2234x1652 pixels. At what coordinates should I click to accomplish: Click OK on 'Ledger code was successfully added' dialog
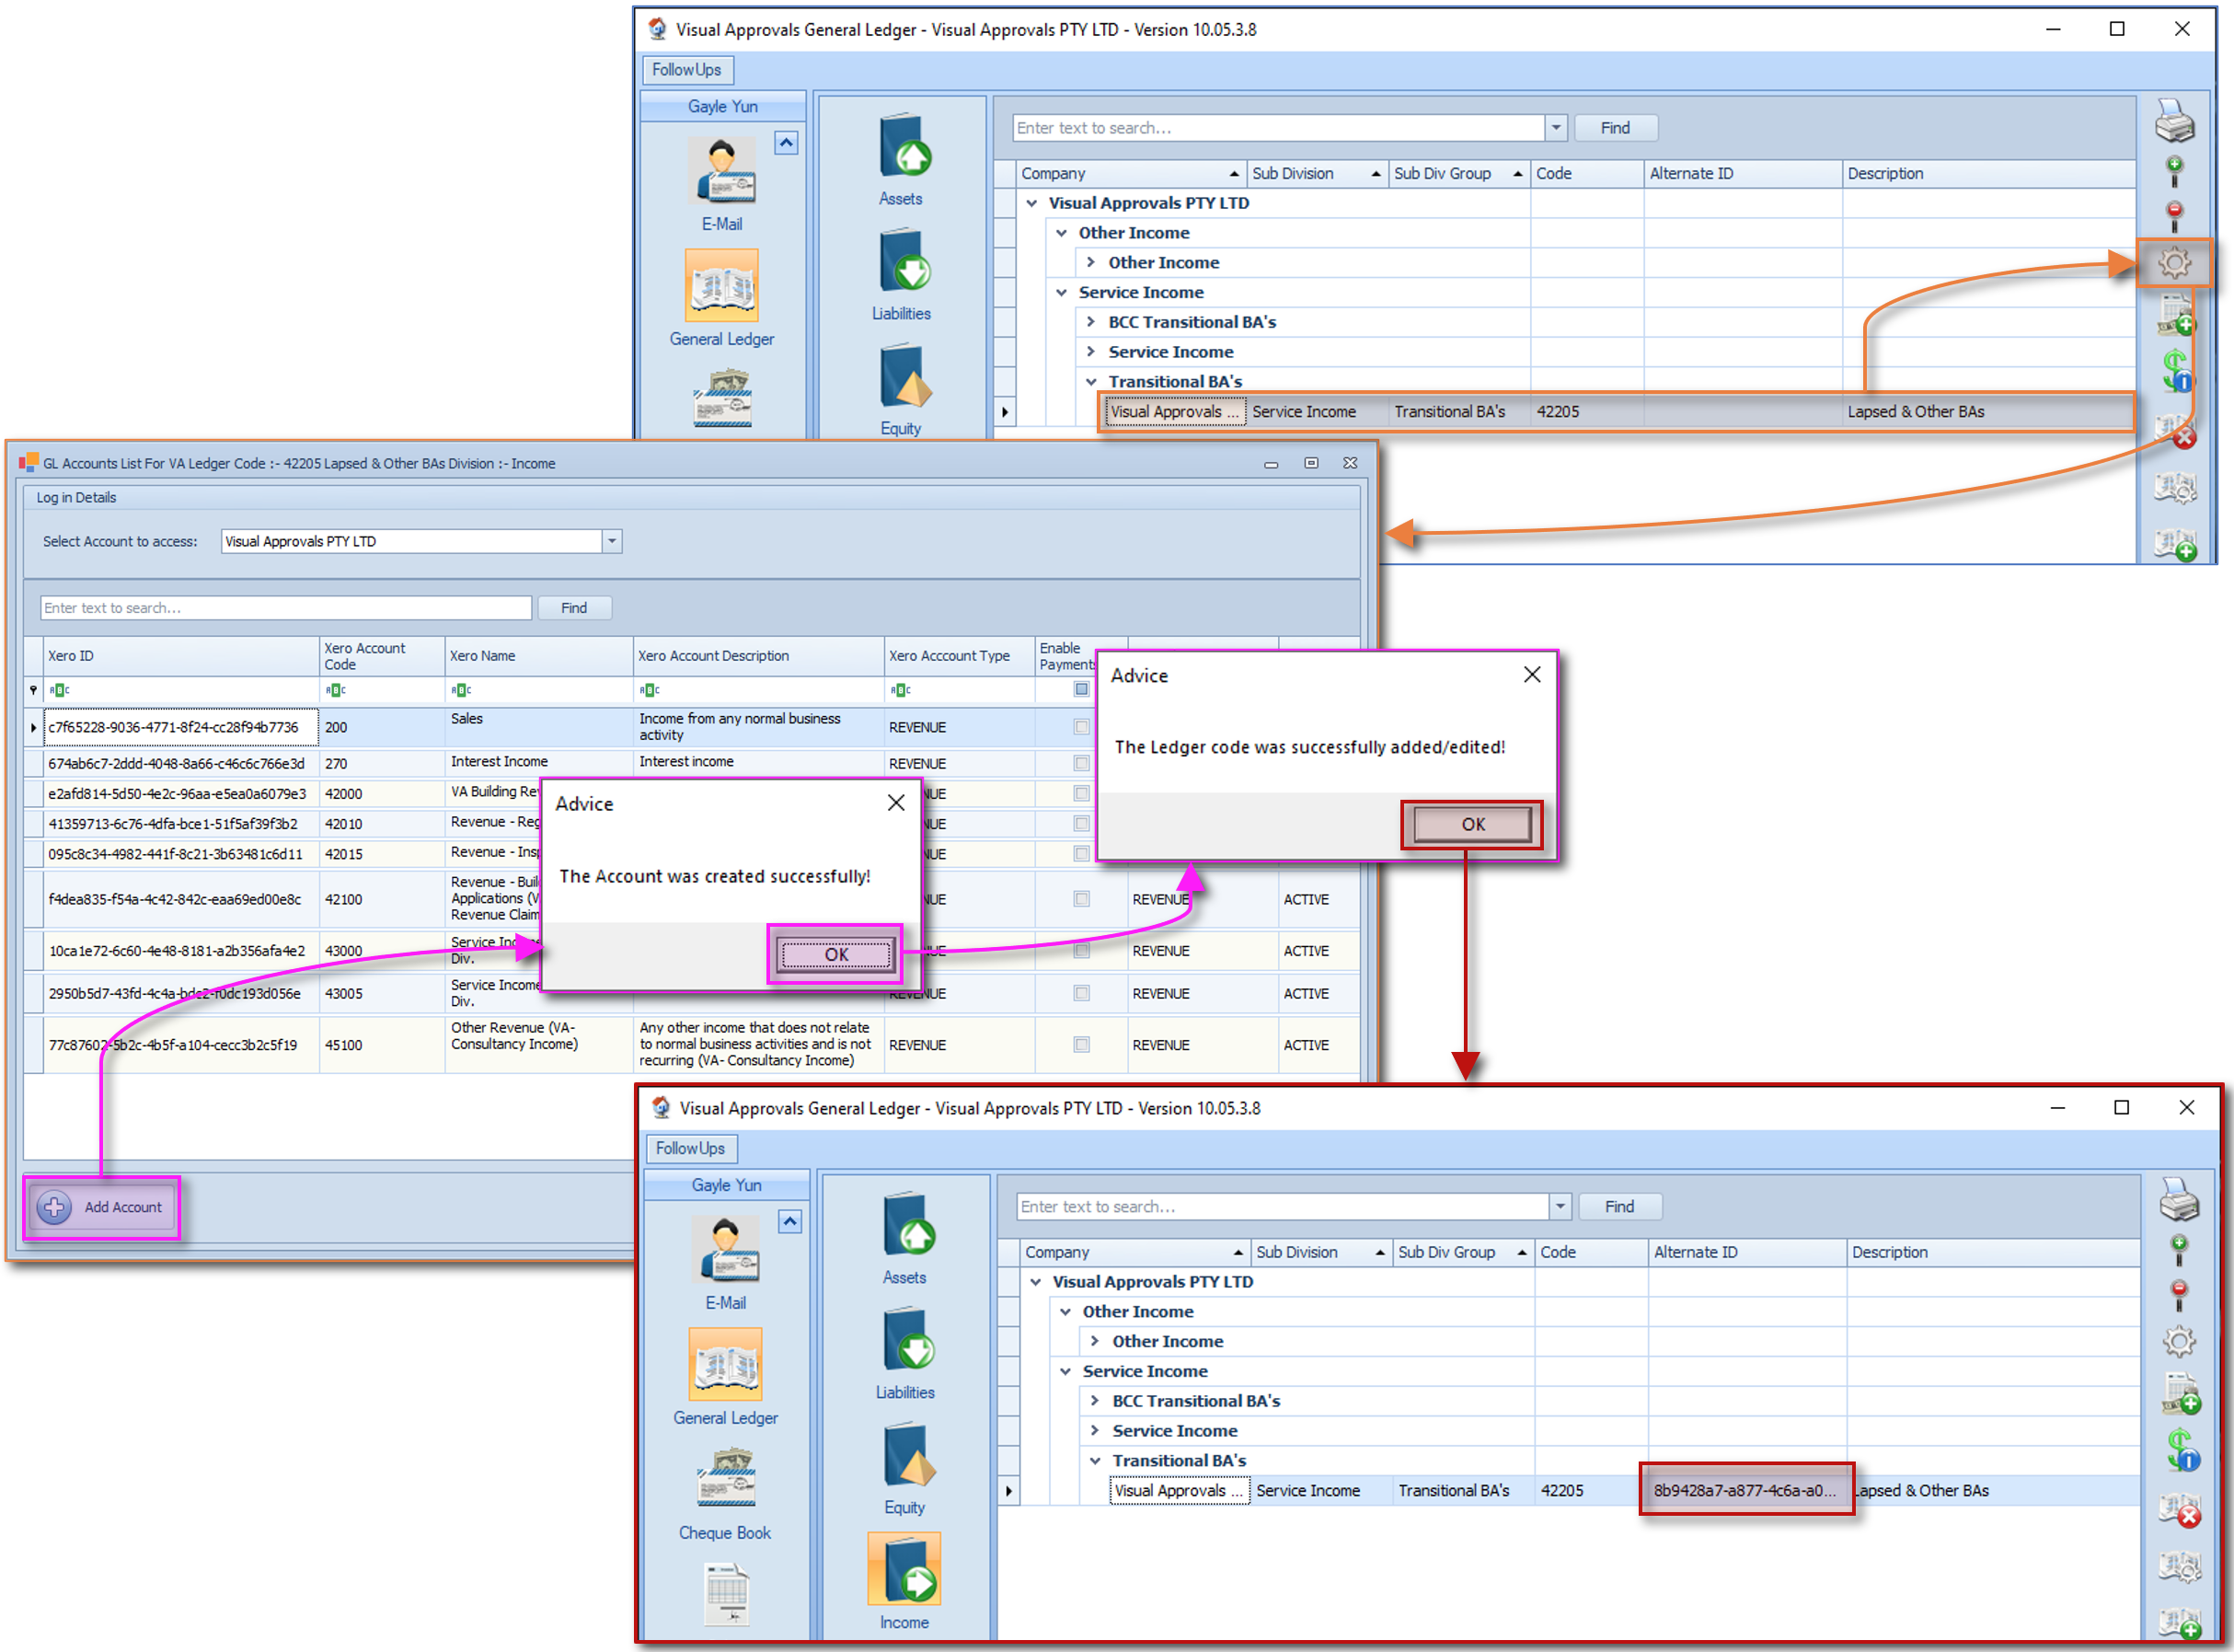pyautogui.click(x=1472, y=825)
